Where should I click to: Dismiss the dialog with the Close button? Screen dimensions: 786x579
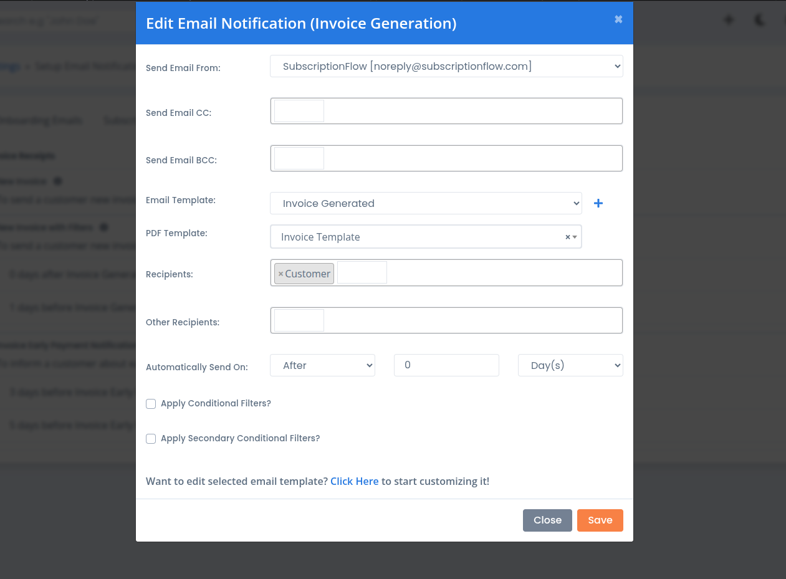[547, 520]
